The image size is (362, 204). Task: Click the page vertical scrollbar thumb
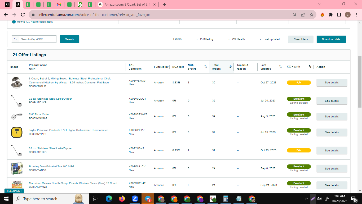[360, 82]
